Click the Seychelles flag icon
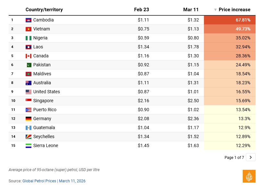Image resolution: width=261 pixels, height=190 pixels. 29,136
